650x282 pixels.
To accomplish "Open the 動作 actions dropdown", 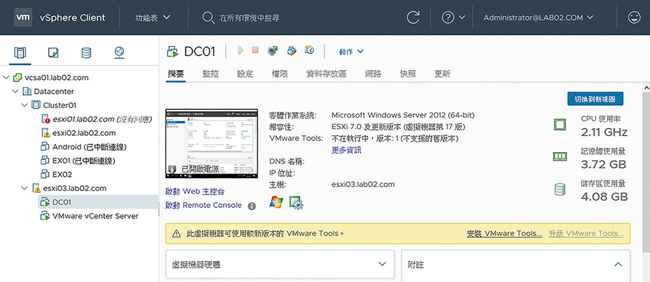I will [351, 51].
